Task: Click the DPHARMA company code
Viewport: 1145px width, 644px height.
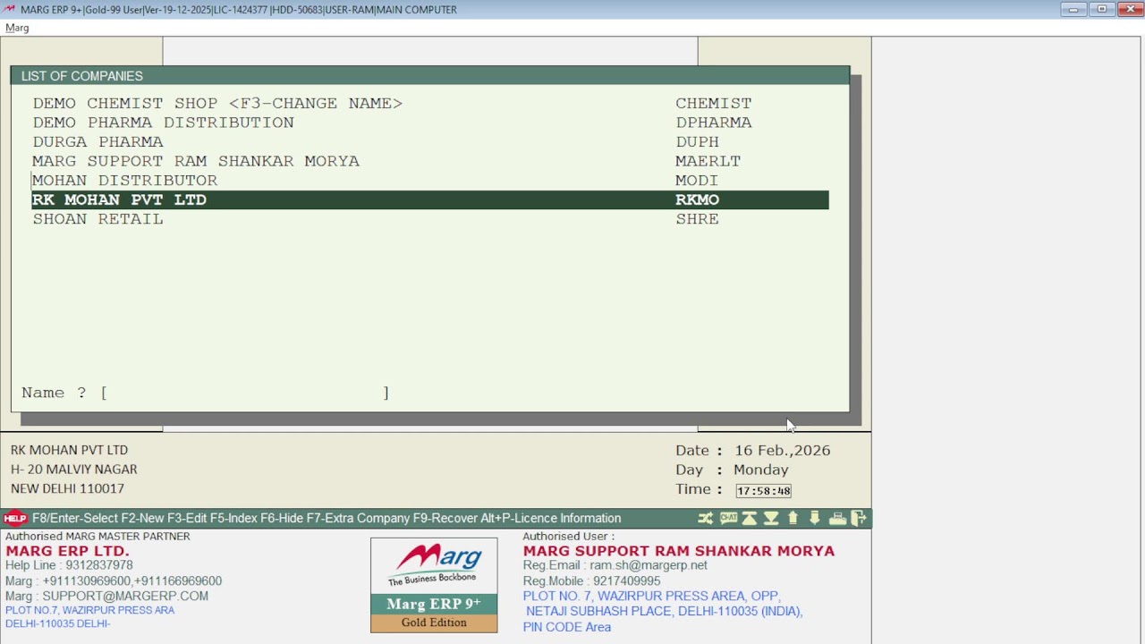Action: [713, 123]
